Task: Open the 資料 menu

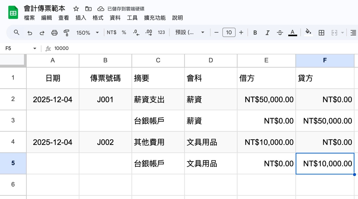Action: pyautogui.click(x=115, y=18)
